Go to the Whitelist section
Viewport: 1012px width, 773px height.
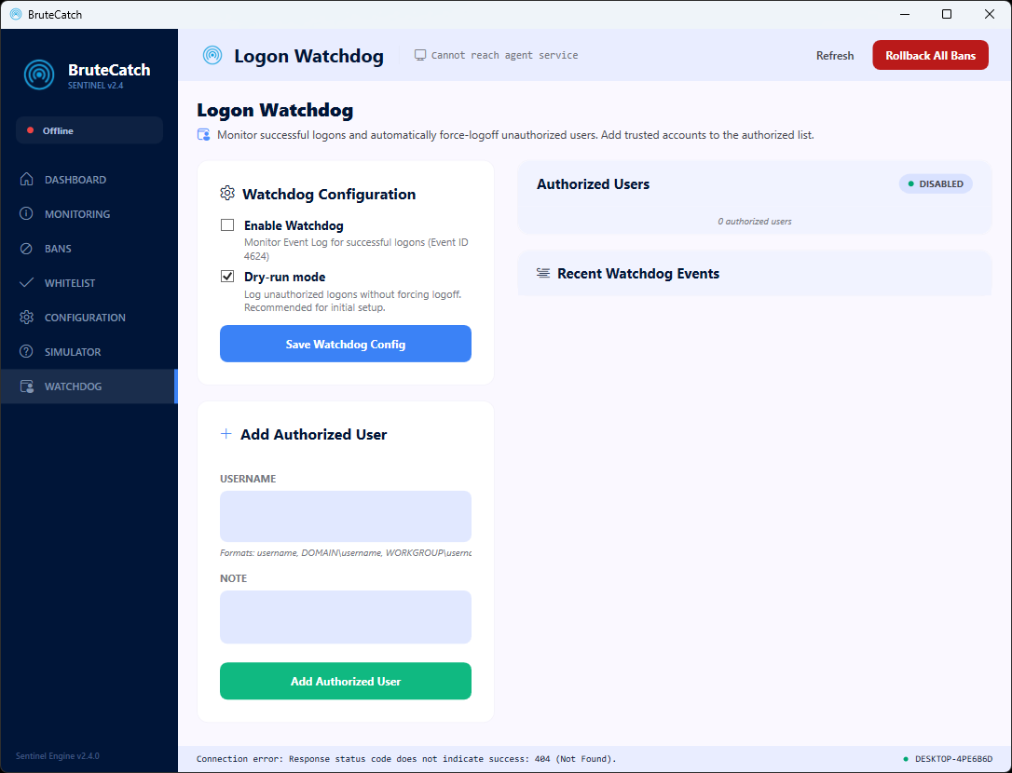[x=70, y=283]
